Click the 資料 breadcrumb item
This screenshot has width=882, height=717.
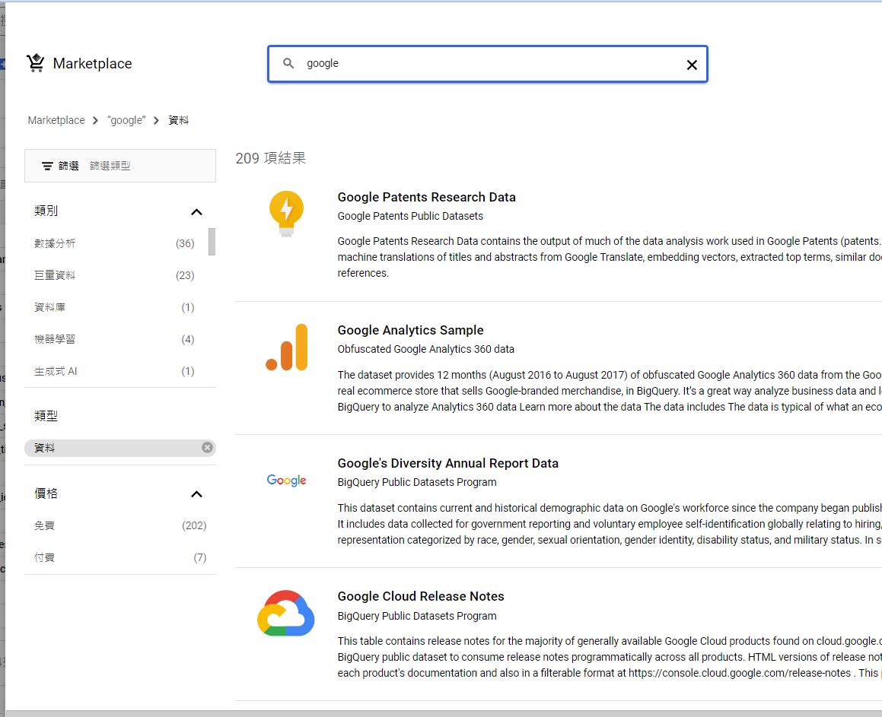pyautogui.click(x=178, y=120)
